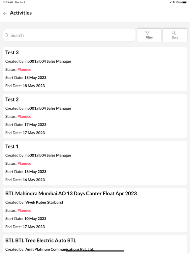Select Planned status under Test 2
The image size is (190, 253).
24,116
